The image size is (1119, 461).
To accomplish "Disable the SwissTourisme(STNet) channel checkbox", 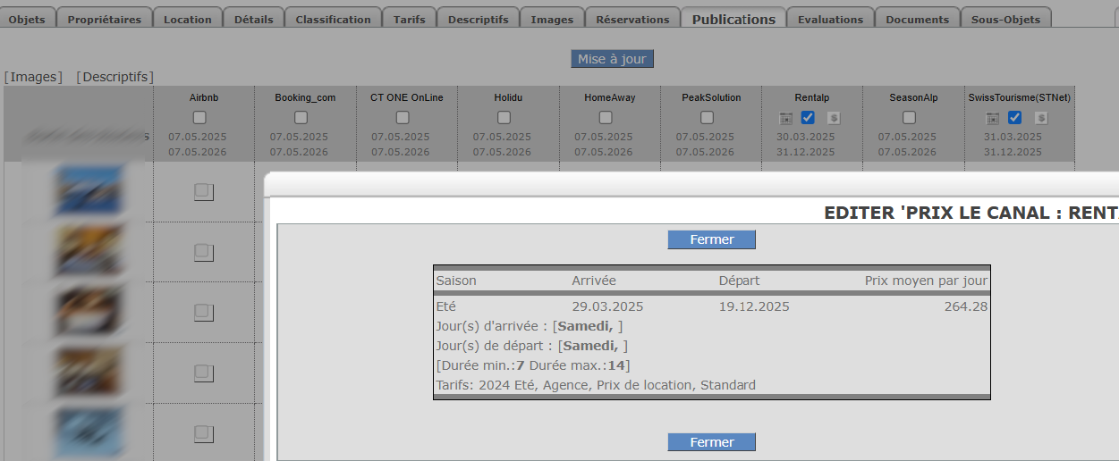I will coord(1015,118).
